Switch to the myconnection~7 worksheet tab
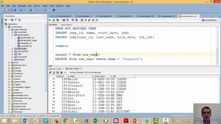The width and height of the screenshot is (221, 124). pyautogui.click(x=85, y=16)
